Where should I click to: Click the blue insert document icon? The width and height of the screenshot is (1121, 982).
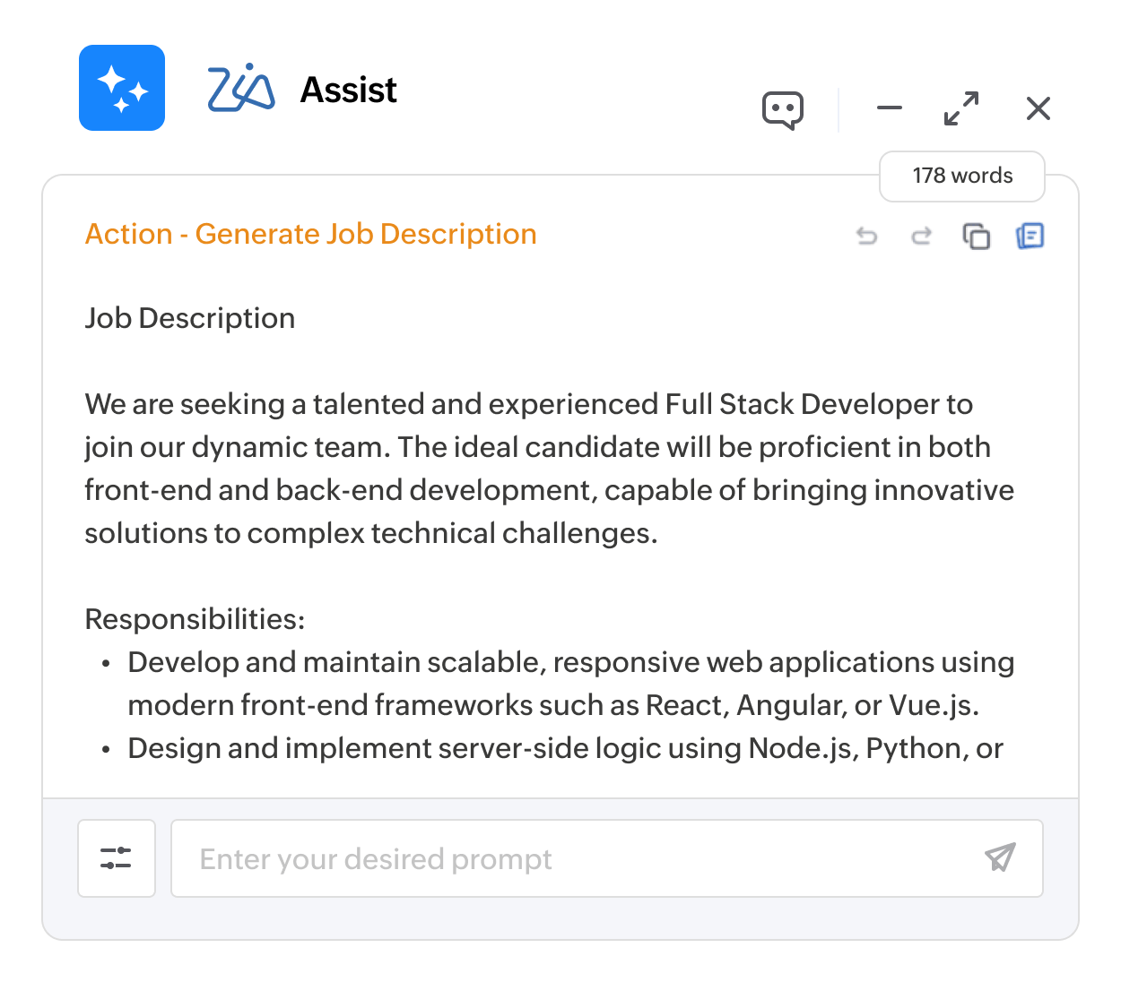[1030, 236]
